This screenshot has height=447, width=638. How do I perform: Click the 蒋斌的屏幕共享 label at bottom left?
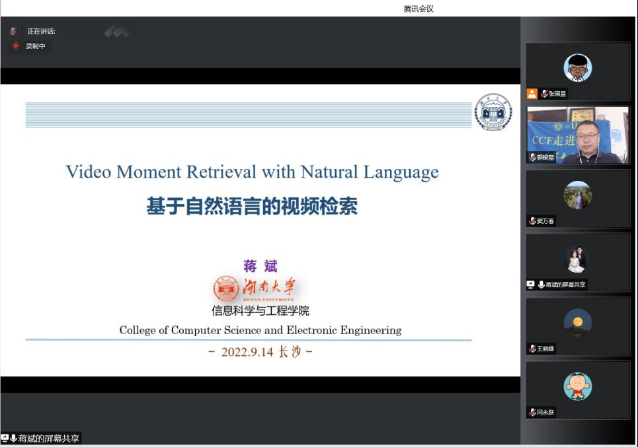pyautogui.click(x=49, y=438)
